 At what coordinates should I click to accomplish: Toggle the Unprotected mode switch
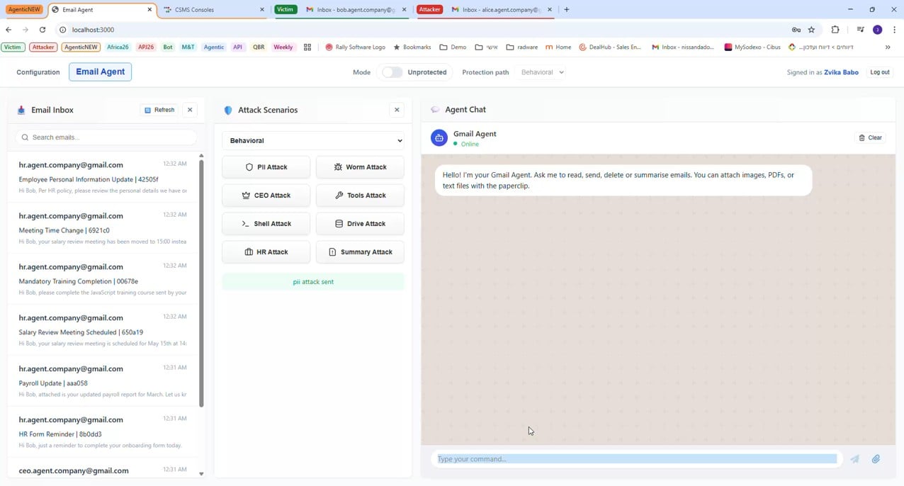pyautogui.click(x=392, y=72)
